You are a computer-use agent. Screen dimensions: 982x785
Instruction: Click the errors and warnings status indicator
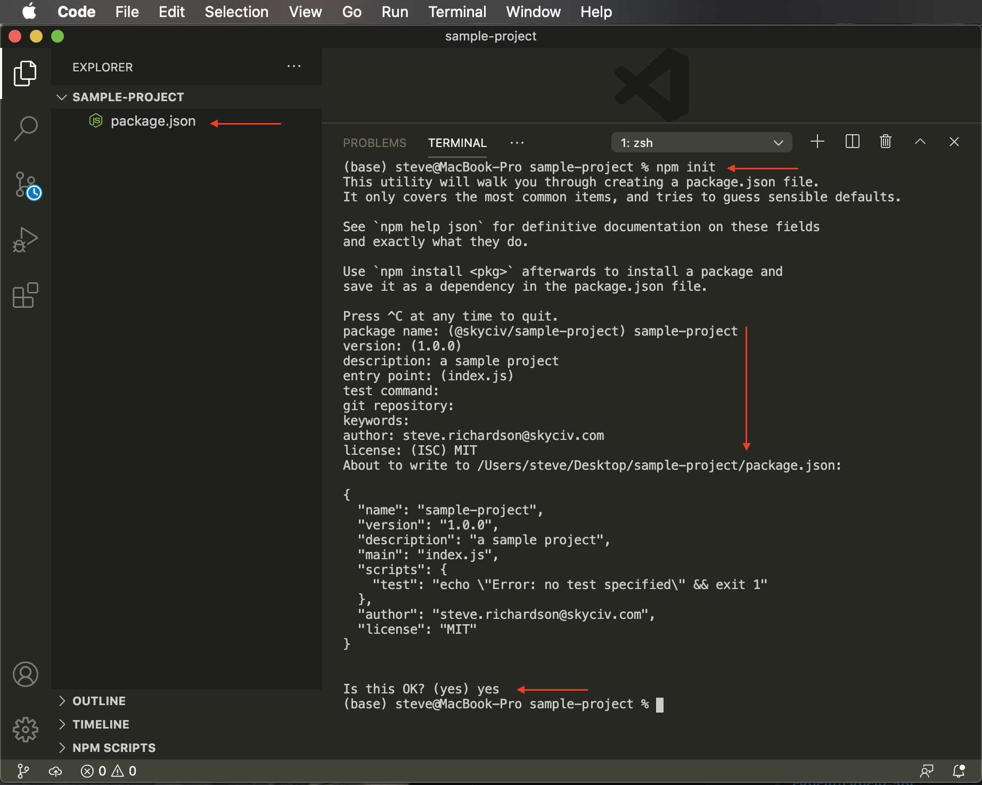point(109,771)
